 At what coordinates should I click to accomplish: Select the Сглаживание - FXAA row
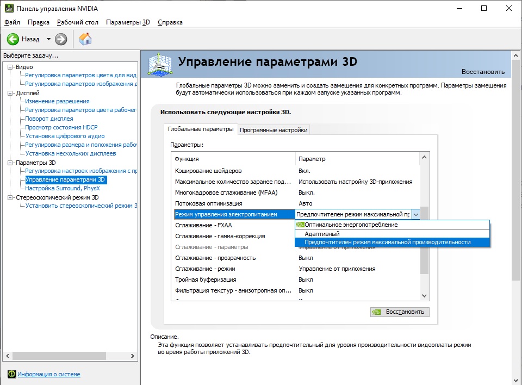[234, 225]
